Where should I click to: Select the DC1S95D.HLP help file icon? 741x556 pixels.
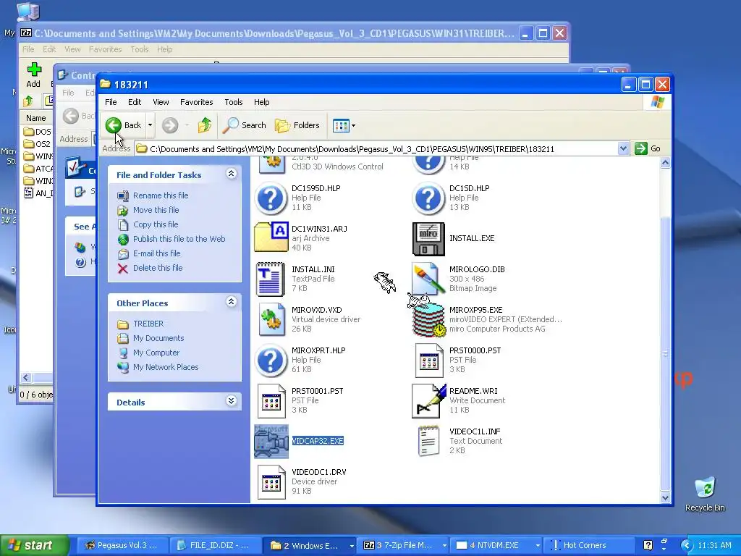pyautogui.click(x=271, y=198)
